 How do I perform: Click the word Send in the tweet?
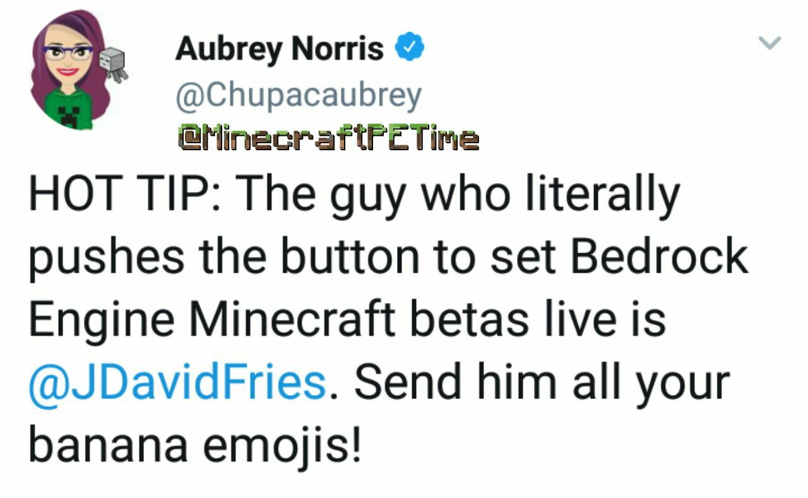[410, 382]
